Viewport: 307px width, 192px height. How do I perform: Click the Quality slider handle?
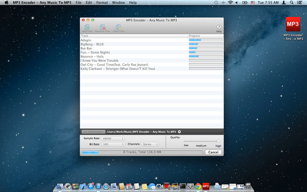[x=218, y=141]
